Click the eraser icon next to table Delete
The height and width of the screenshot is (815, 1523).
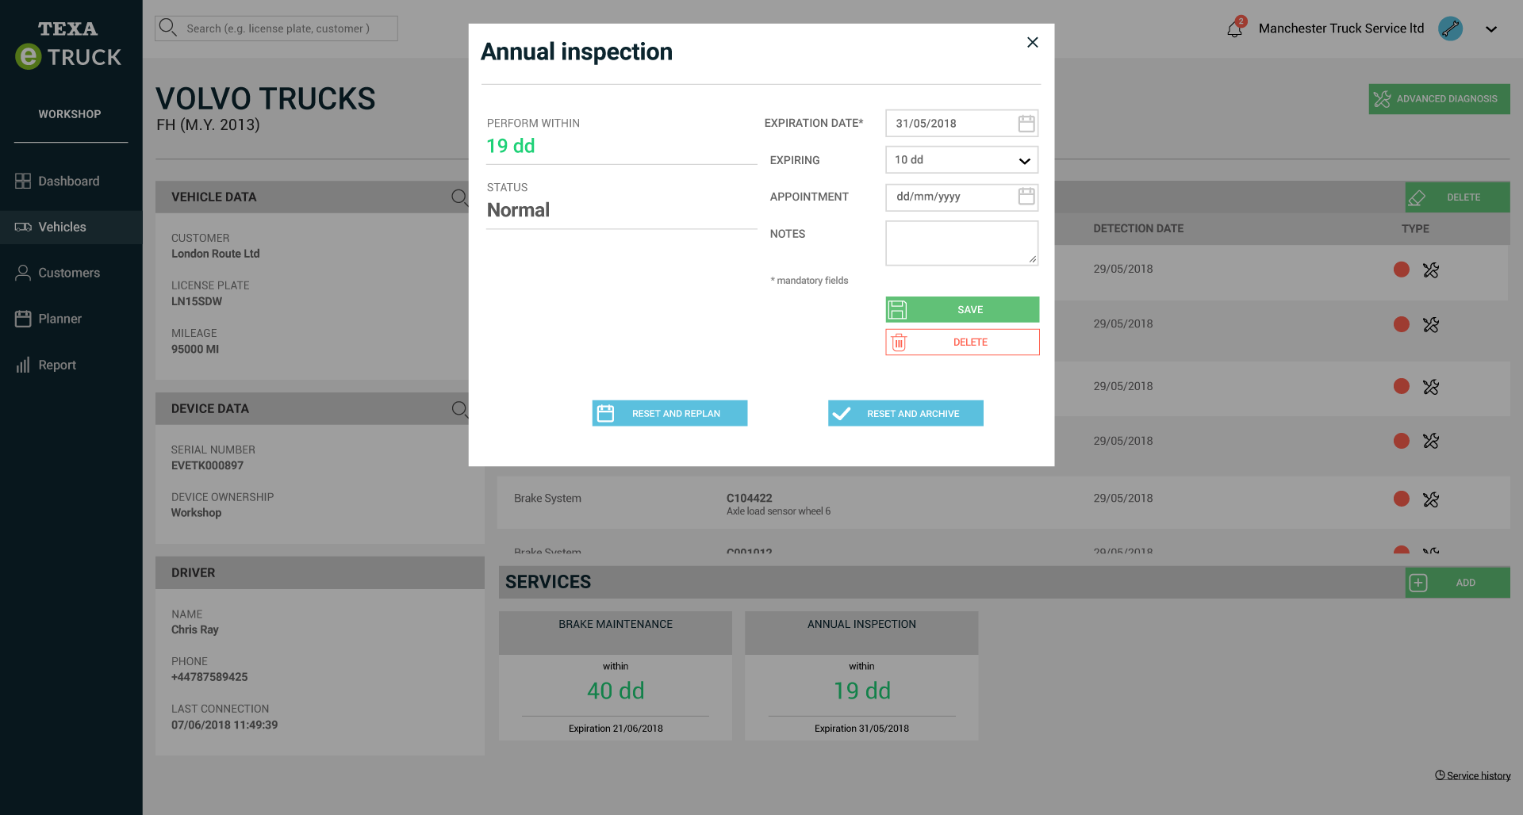(x=1417, y=198)
